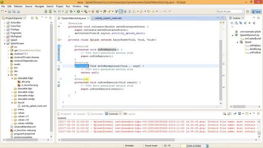Image resolution: width=263 pixels, height=148 pixels.
Task: Click the Display Selected Console icon
Action: pos(240,114)
